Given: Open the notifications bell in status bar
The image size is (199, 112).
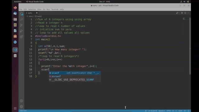Looking at the screenshot, I should [x=188, y=111].
